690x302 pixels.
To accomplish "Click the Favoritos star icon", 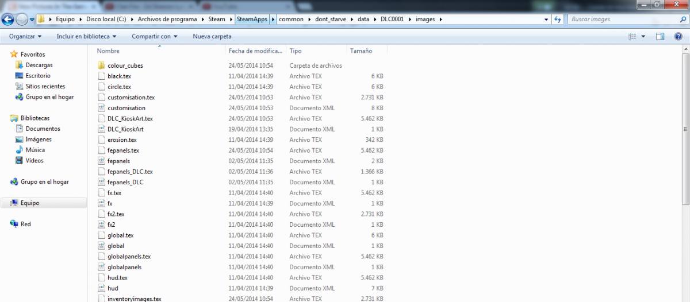I will [14, 55].
